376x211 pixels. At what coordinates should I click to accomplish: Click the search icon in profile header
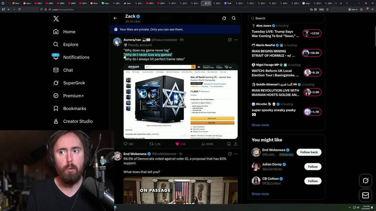click(234, 18)
